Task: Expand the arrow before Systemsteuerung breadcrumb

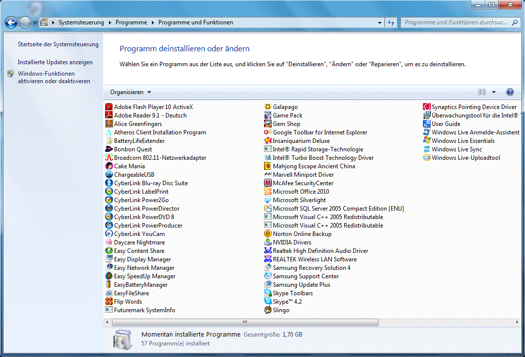Action: (53, 22)
